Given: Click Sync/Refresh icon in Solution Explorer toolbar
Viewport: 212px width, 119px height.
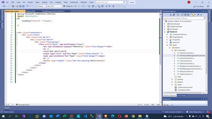Looking at the screenshot, I should (182, 15).
